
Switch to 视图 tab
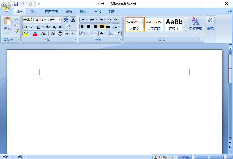point(112,11)
